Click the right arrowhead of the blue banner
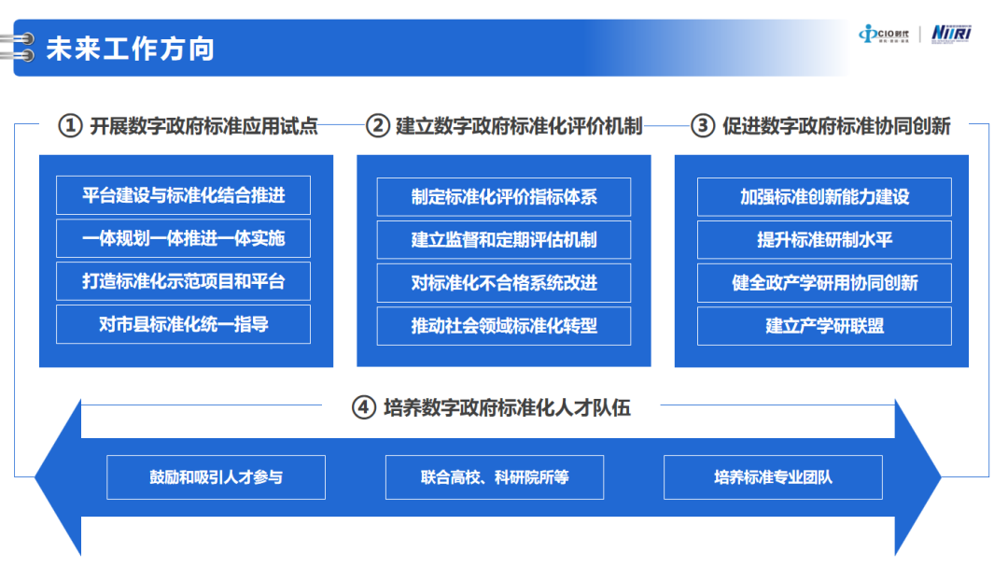This screenshot has height=568, width=1008. pyautogui.click(x=918, y=476)
